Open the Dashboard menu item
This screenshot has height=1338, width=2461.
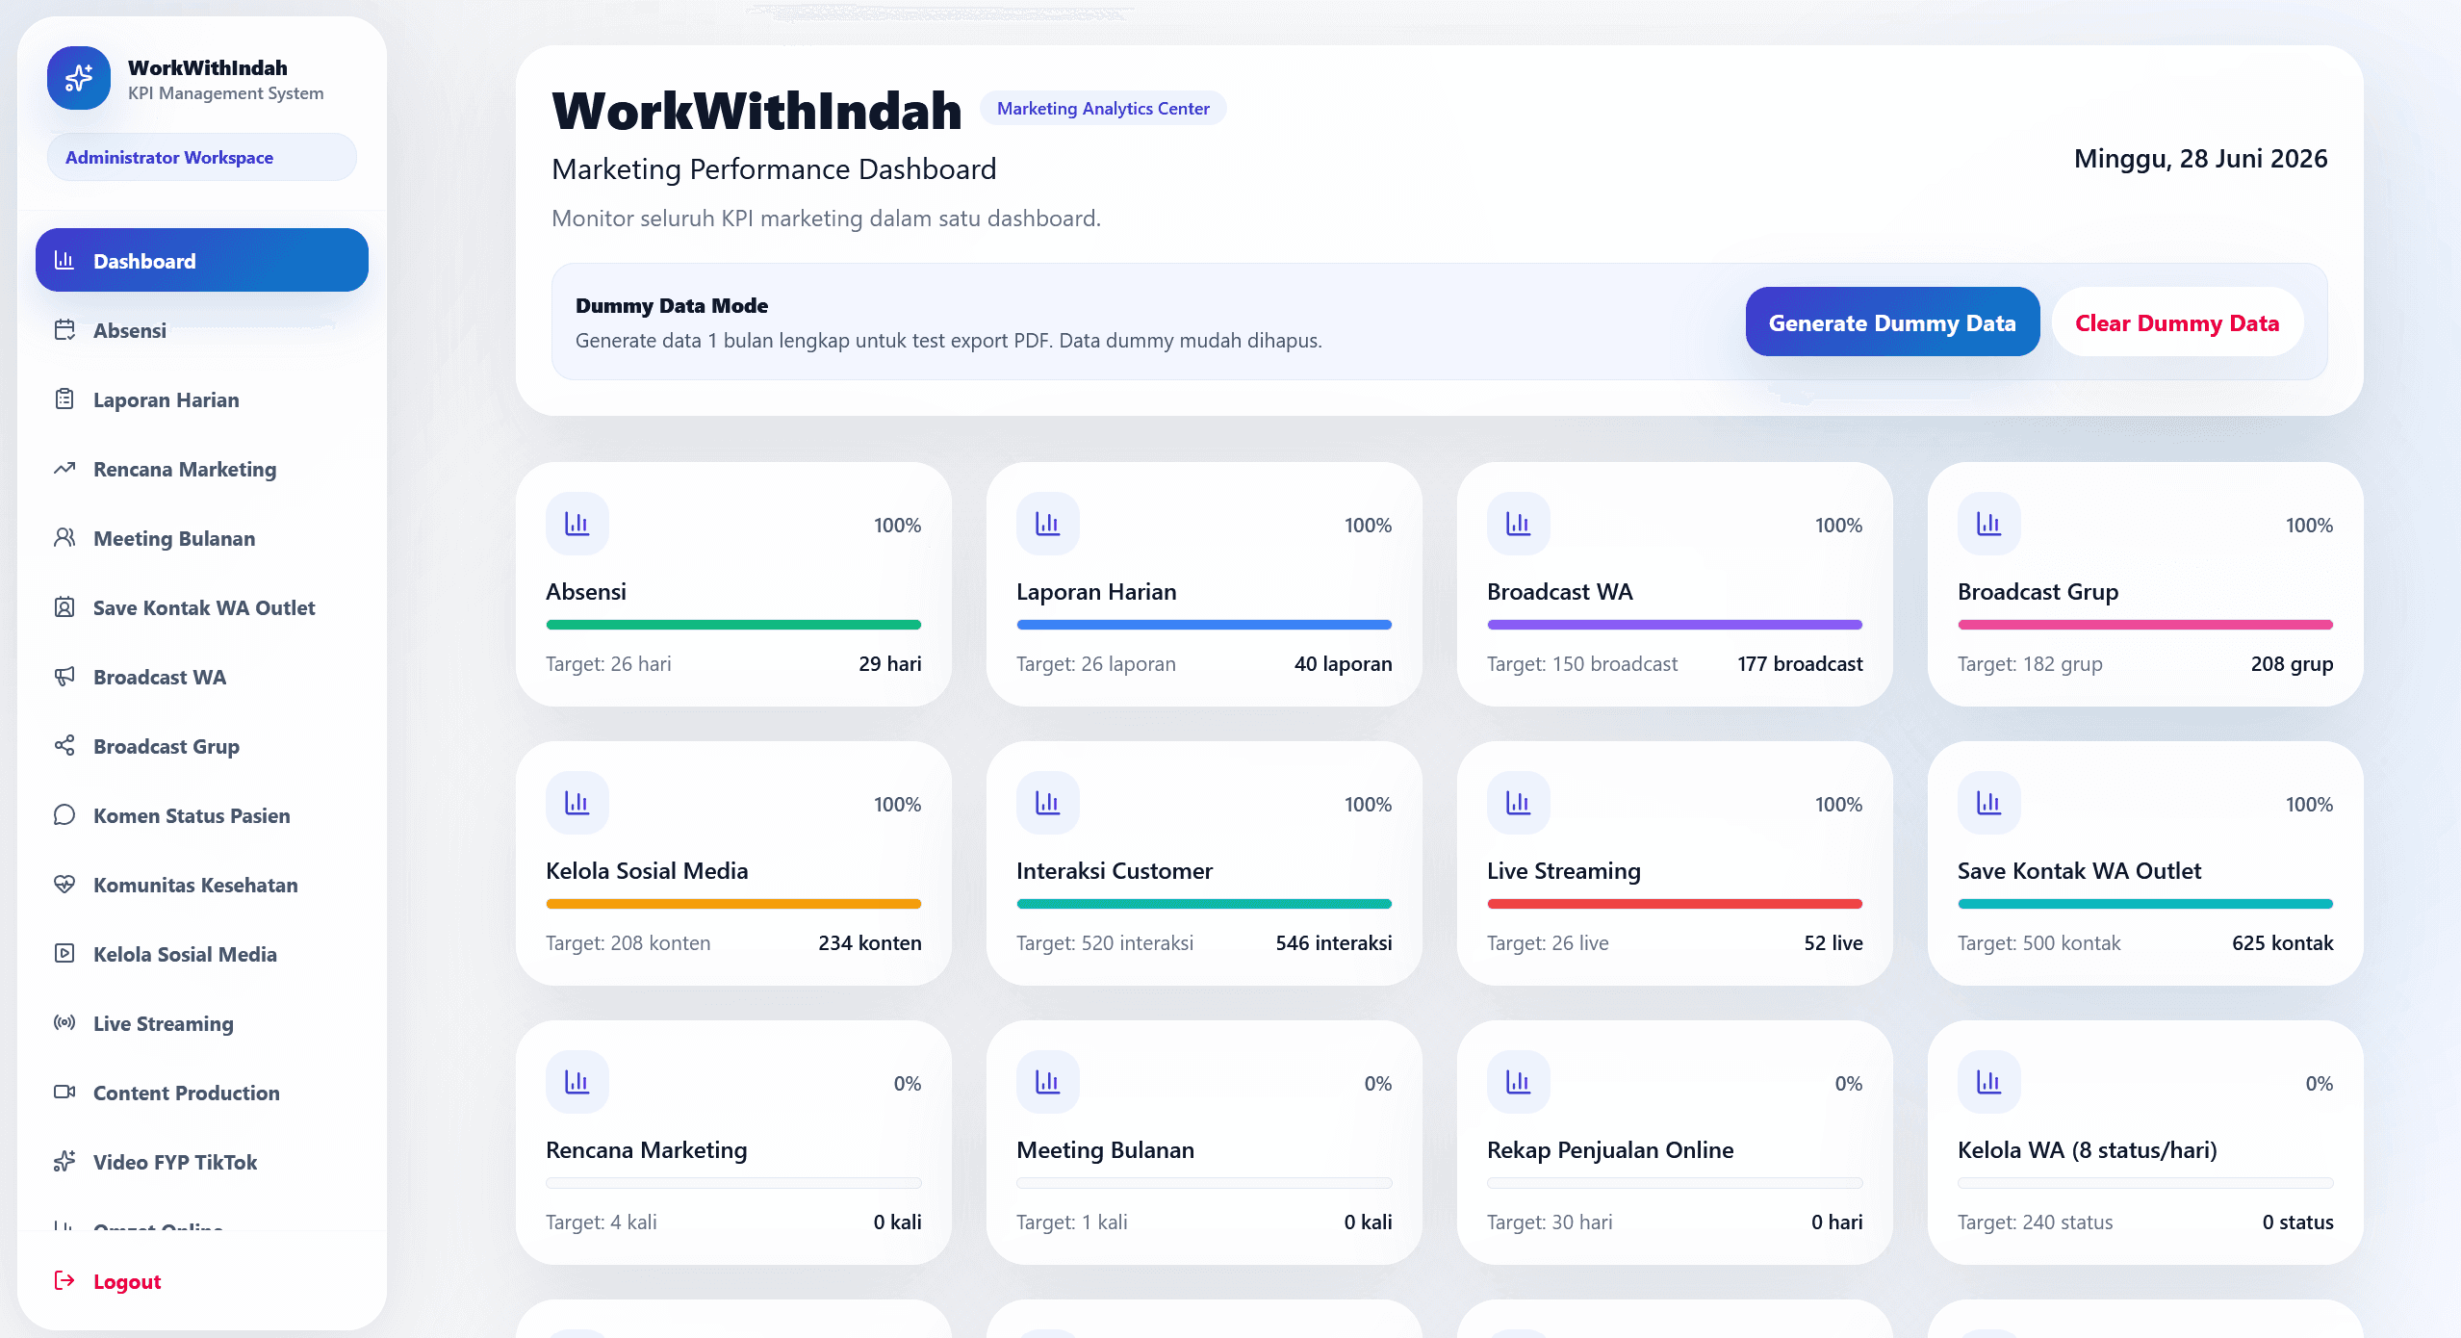(202, 260)
